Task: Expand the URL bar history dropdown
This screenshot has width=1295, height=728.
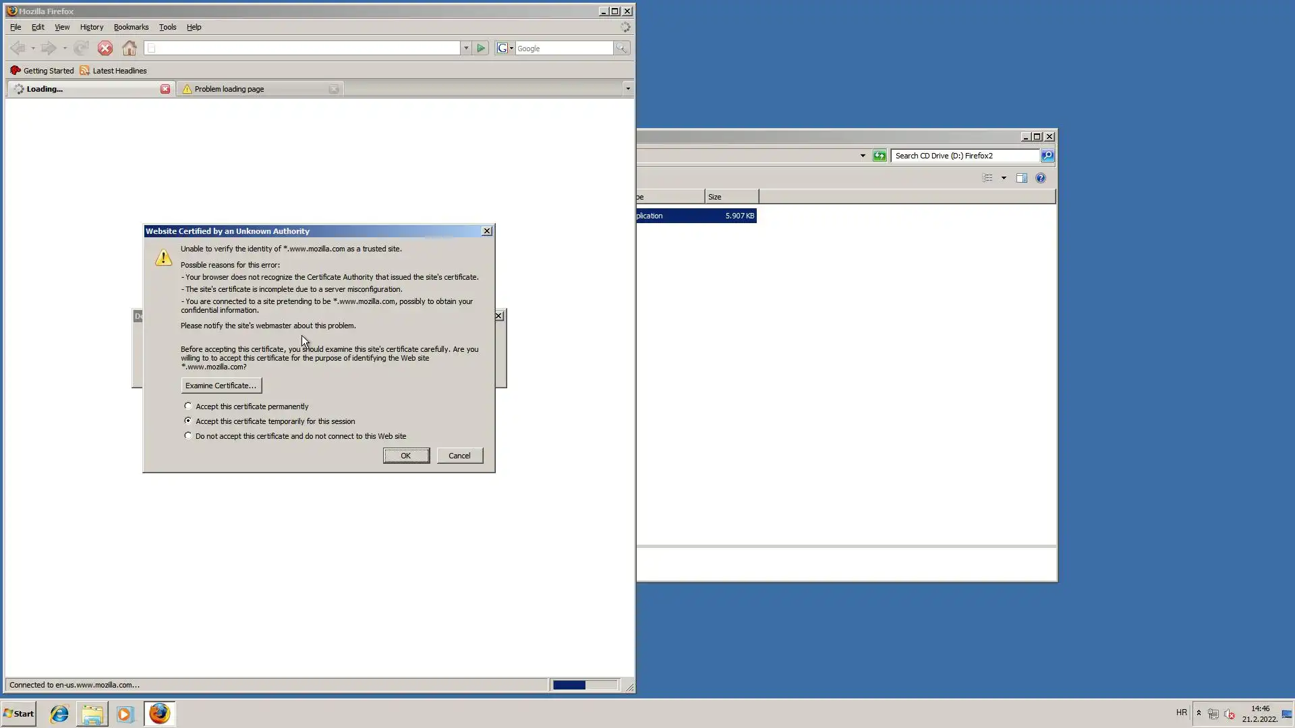Action: coord(465,48)
